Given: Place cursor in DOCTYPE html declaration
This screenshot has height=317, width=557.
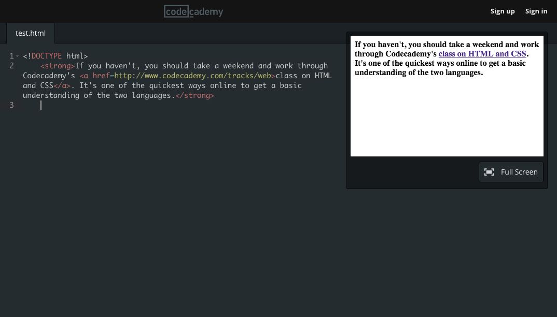Looking at the screenshot, I should [55, 56].
